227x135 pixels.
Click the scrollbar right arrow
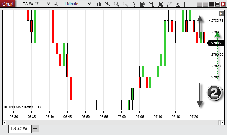[223, 123]
